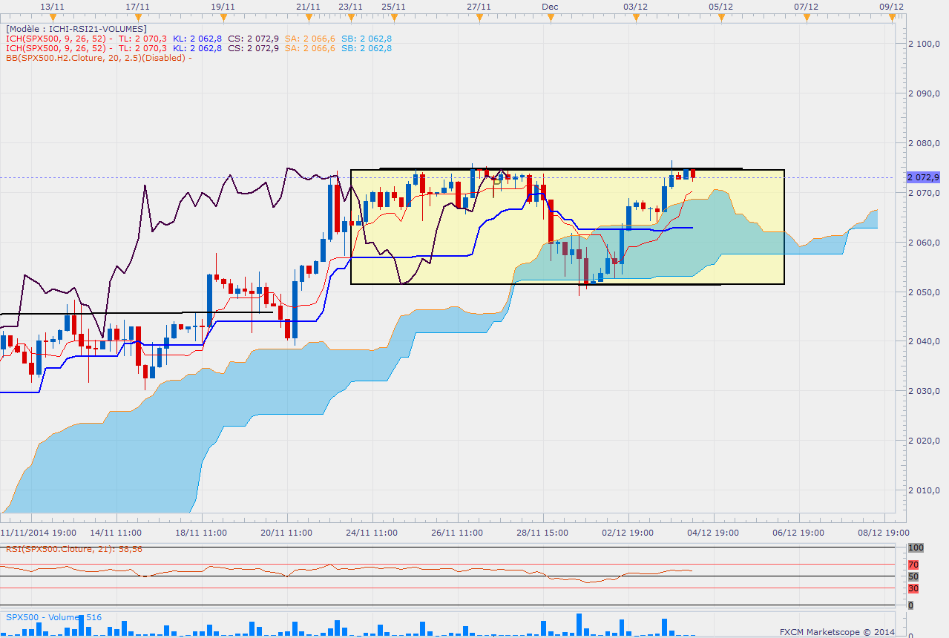Viewport: 949px width, 638px height.
Task: Select the "20/11 11:00" time axis label
Action: [x=286, y=533]
